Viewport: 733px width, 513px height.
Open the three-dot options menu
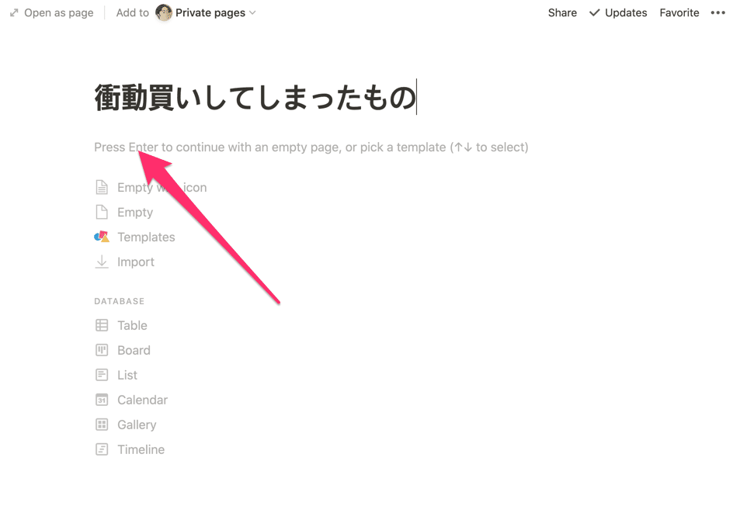(x=717, y=12)
